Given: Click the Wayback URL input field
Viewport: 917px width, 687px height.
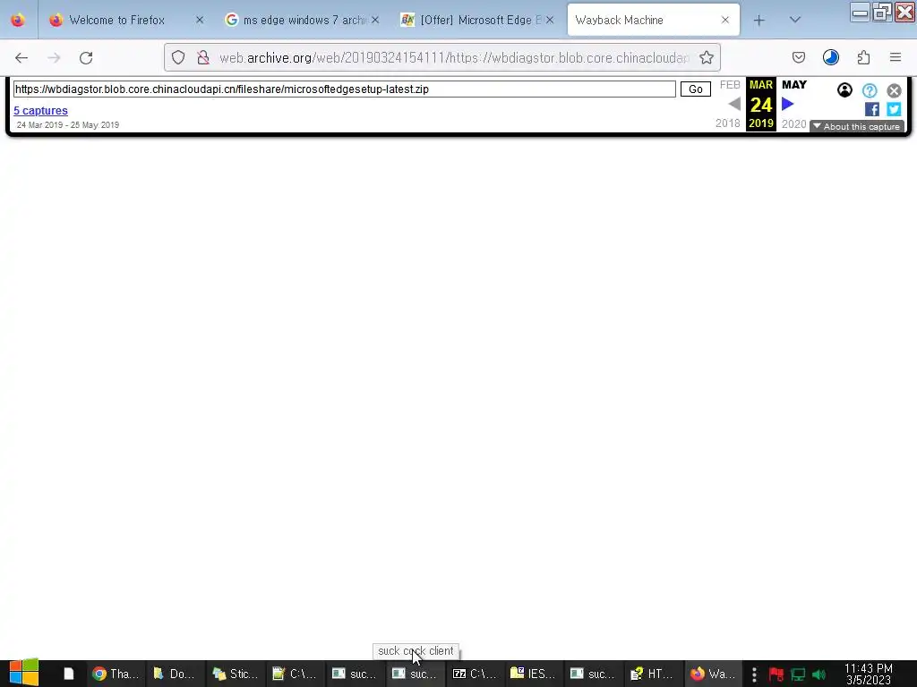Looking at the screenshot, I should tap(345, 89).
